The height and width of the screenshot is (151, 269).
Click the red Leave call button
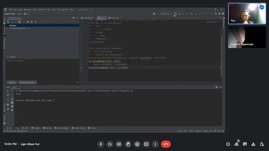[166, 144]
